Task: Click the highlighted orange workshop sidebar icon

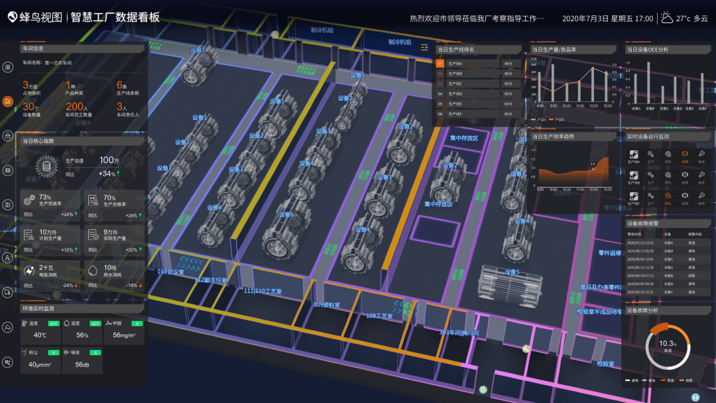Action: pyautogui.click(x=8, y=101)
